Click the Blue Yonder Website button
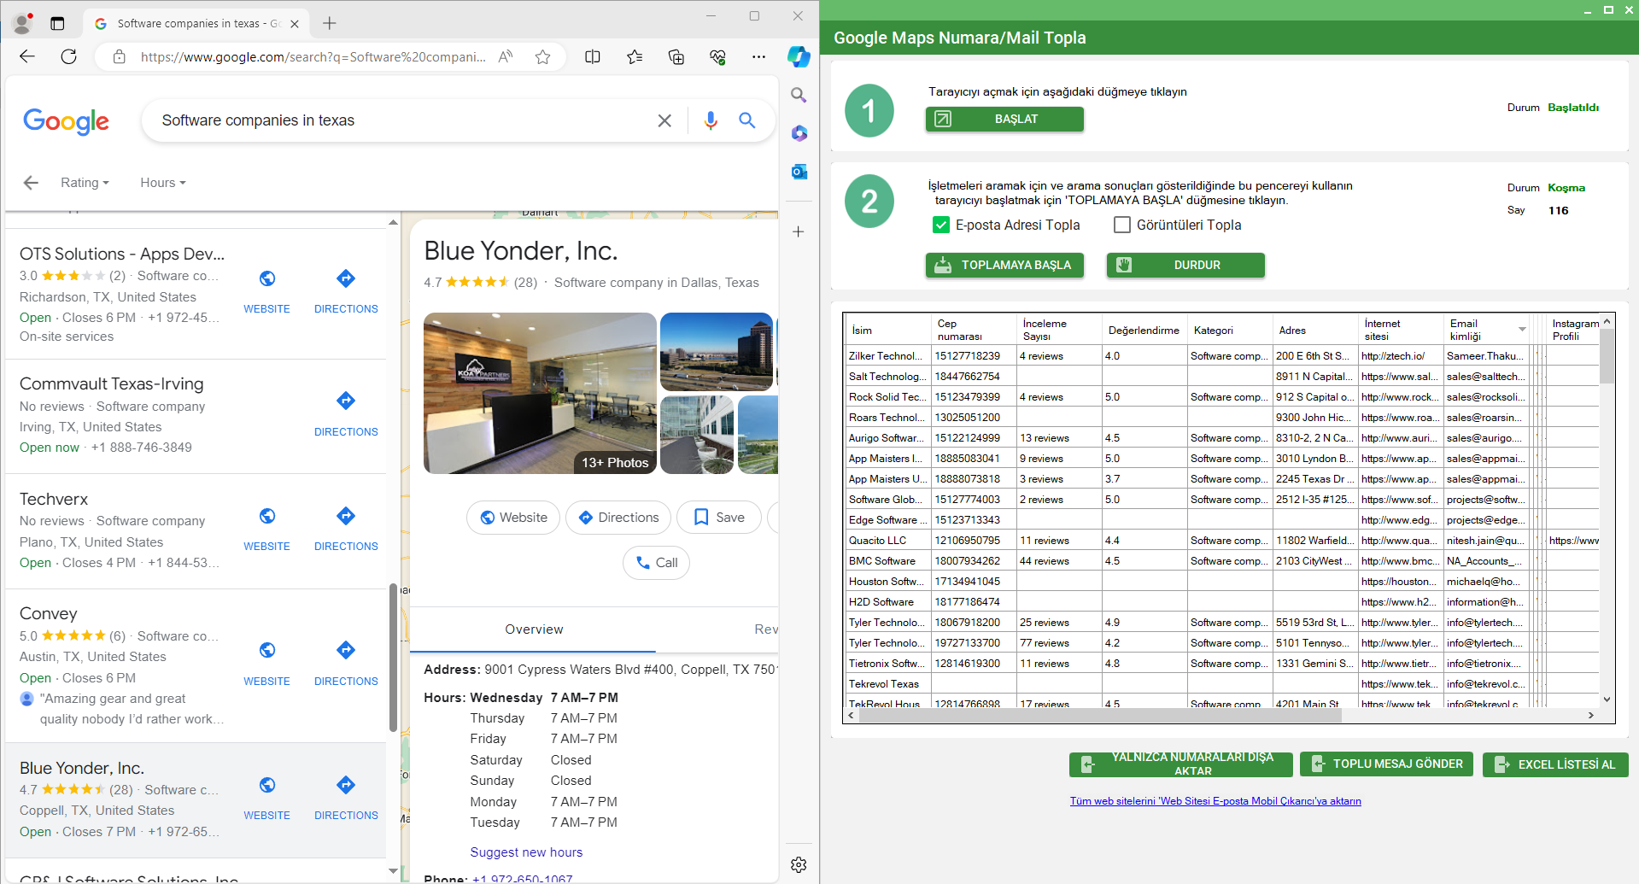Screen dimensions: 1639x884 click(513, 518)
